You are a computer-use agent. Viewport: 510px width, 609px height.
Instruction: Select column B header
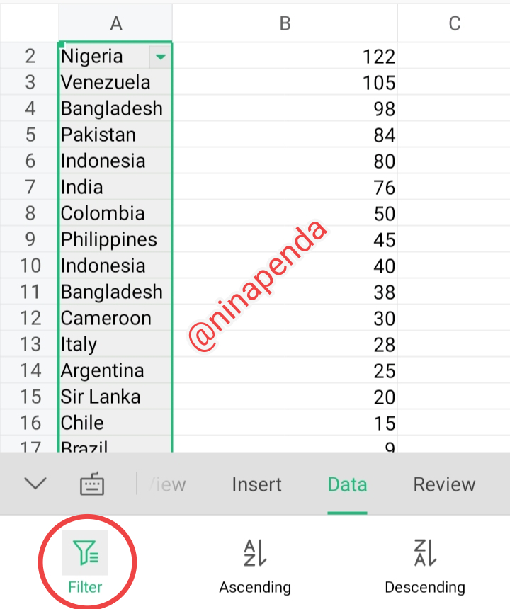(x=285, y=23)
